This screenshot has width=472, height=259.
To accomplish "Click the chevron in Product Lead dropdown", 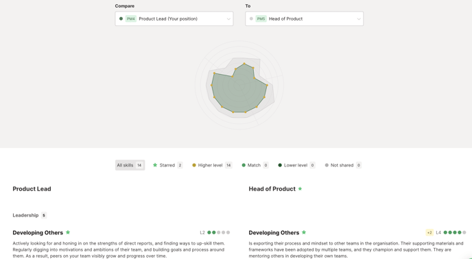I will click(228, 19).
